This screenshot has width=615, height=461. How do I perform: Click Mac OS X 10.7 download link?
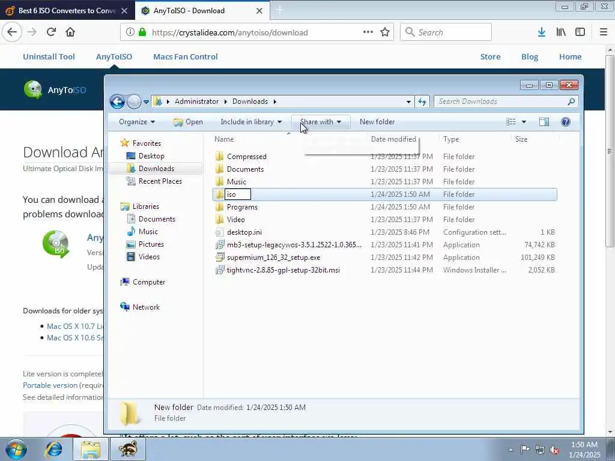coord(75,326)
